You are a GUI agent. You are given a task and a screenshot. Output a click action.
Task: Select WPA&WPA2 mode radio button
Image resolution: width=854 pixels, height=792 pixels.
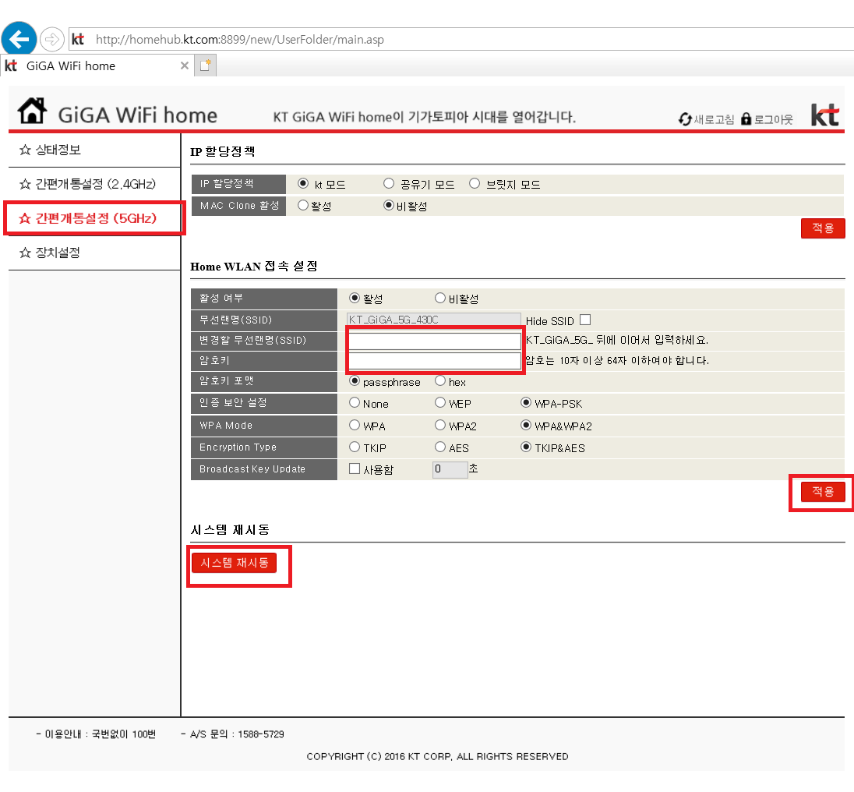[526, 425]
